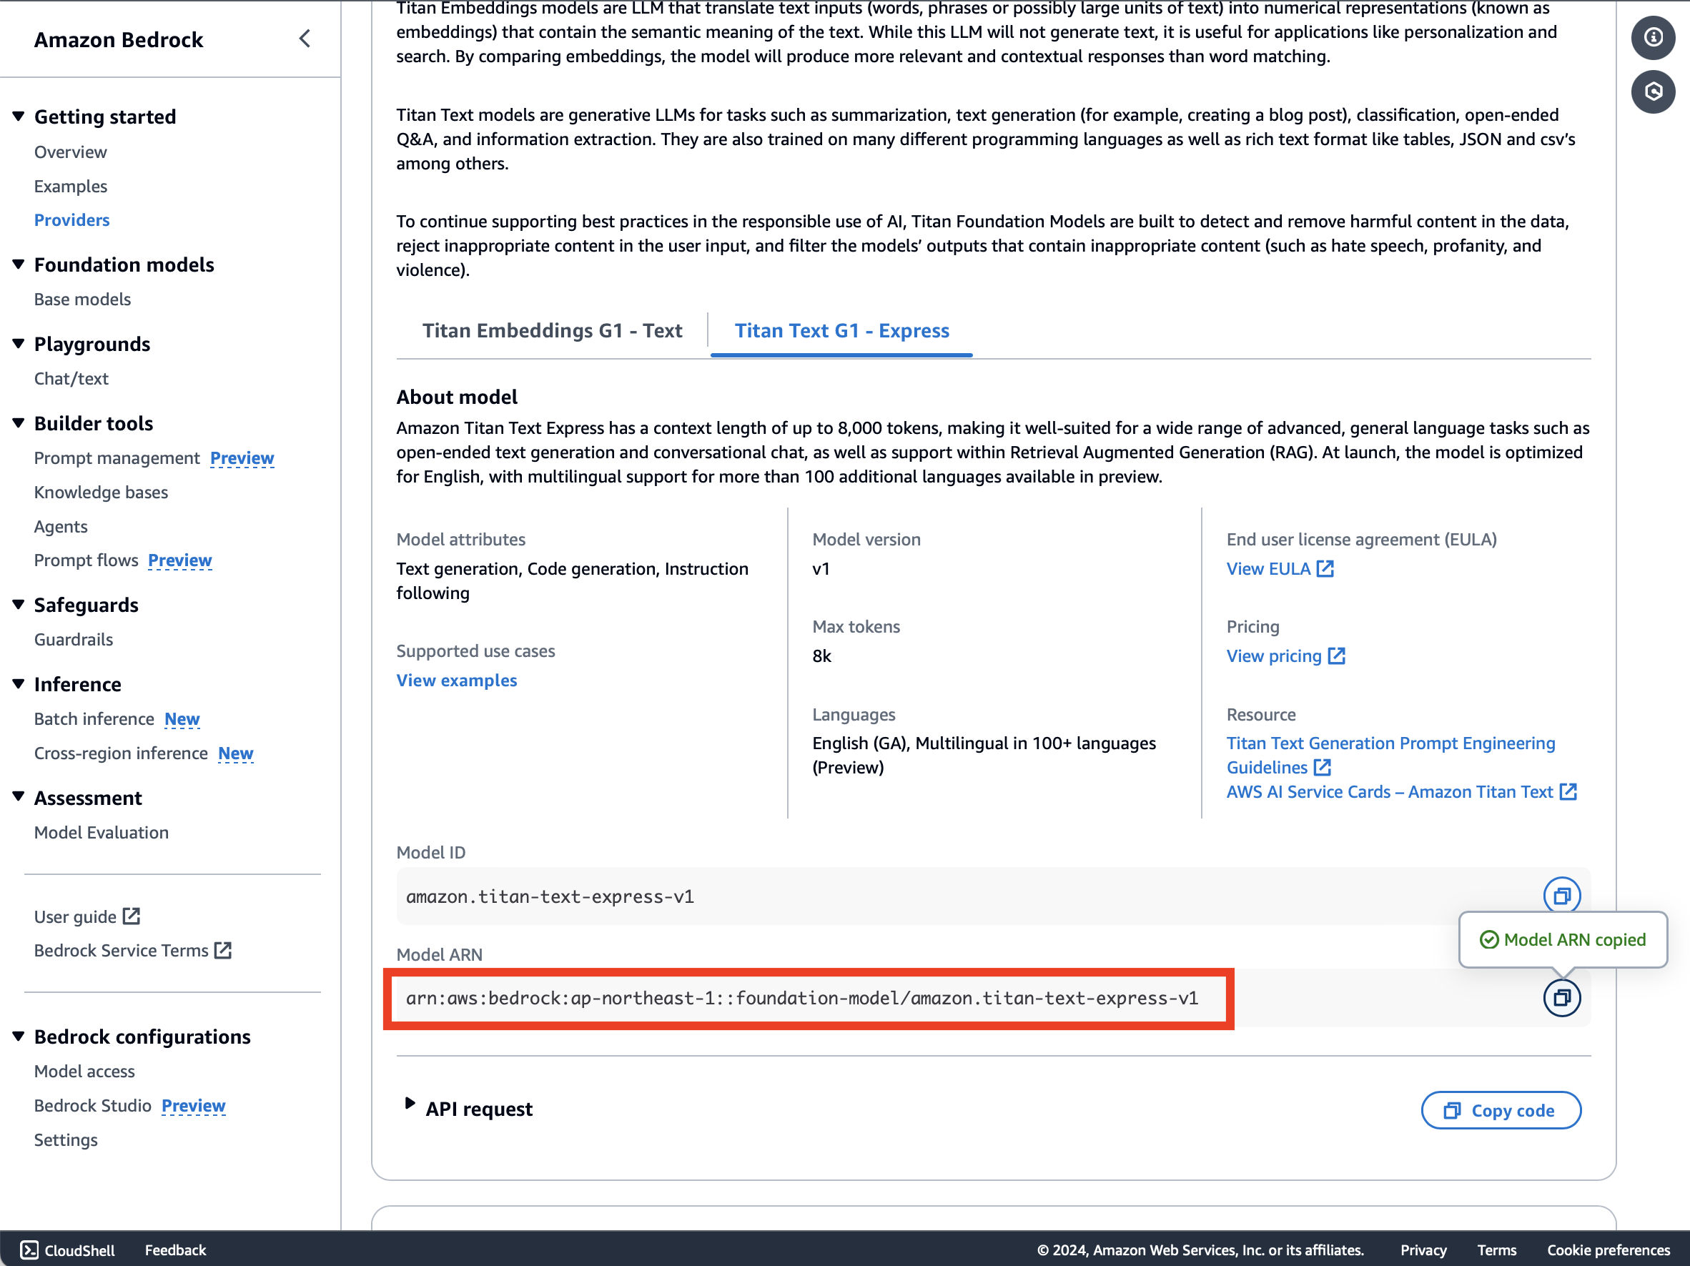
Task: Switch to Titan Embeddings G1 - Text tab
Action: 552,331
